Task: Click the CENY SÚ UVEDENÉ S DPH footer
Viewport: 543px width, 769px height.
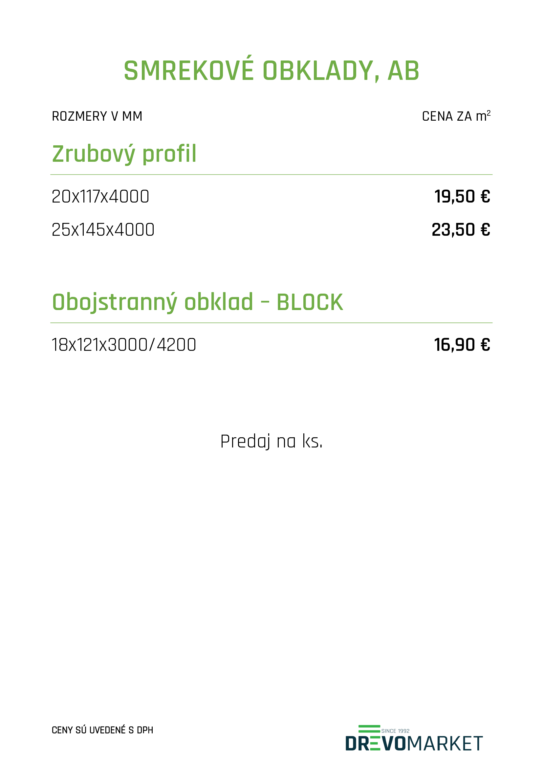Action: (x=102, y=730)
